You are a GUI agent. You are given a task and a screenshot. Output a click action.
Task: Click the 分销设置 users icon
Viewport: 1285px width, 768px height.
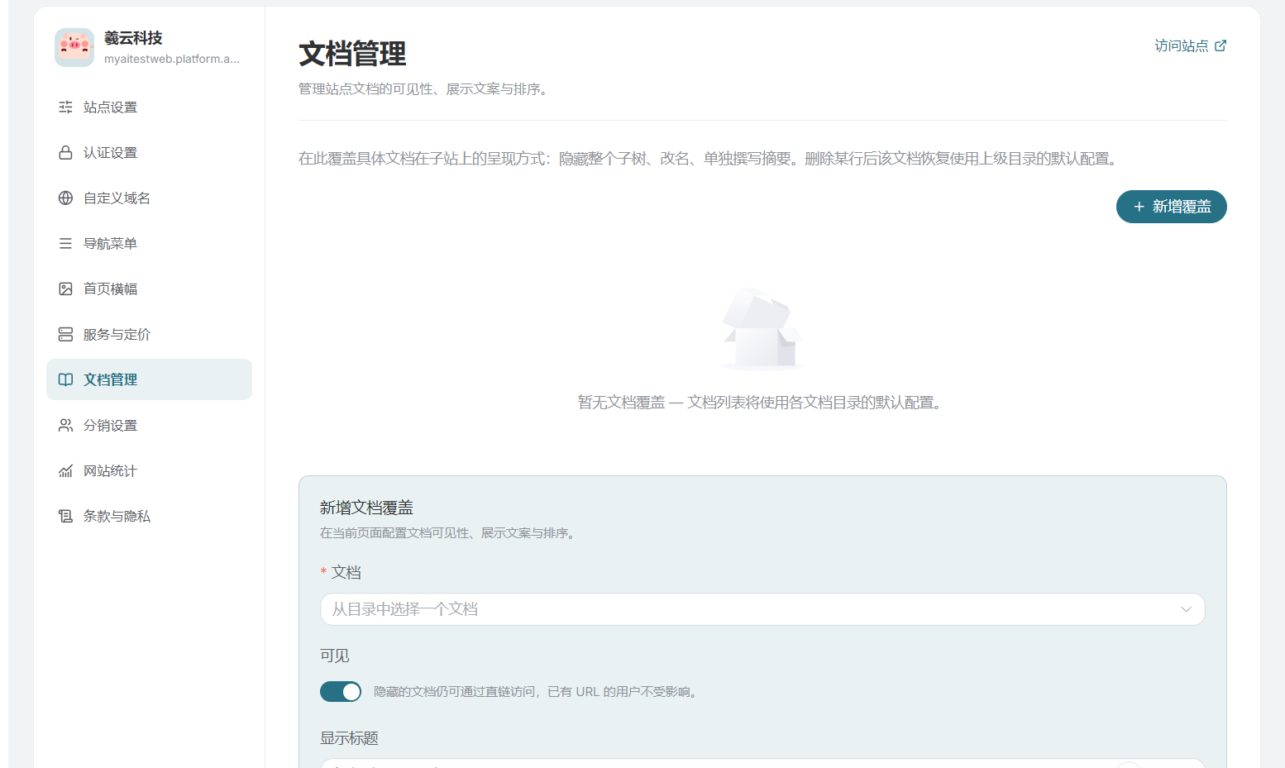(65, 426)
